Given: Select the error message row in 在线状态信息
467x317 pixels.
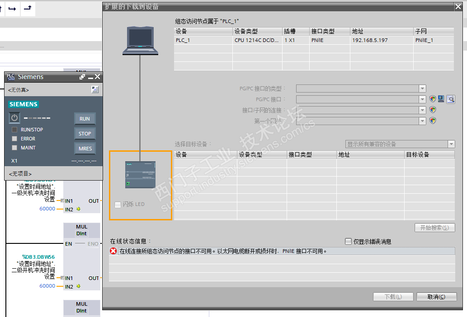Looking at the screenshot, I should (x=282, y=251).
